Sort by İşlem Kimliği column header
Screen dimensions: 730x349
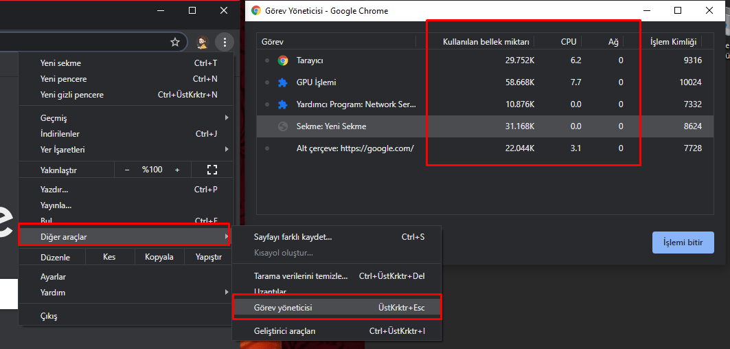pos(673,42)
